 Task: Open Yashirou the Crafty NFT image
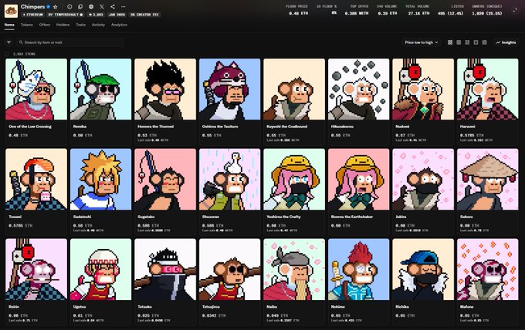[294, 179]
